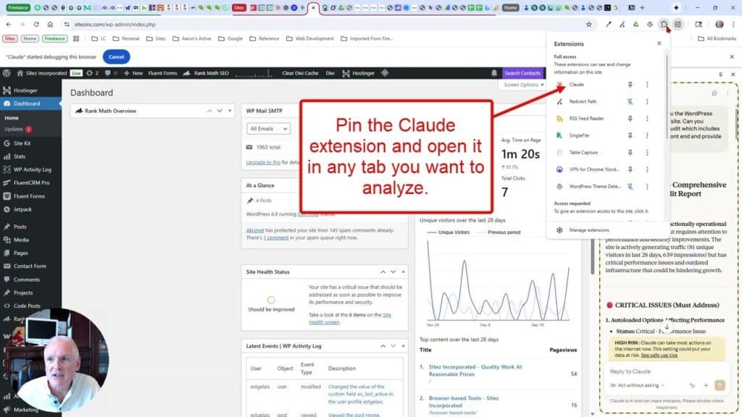Pin the Claude extension
This screenshot has height=417, width=742.
tap(629, 85)
